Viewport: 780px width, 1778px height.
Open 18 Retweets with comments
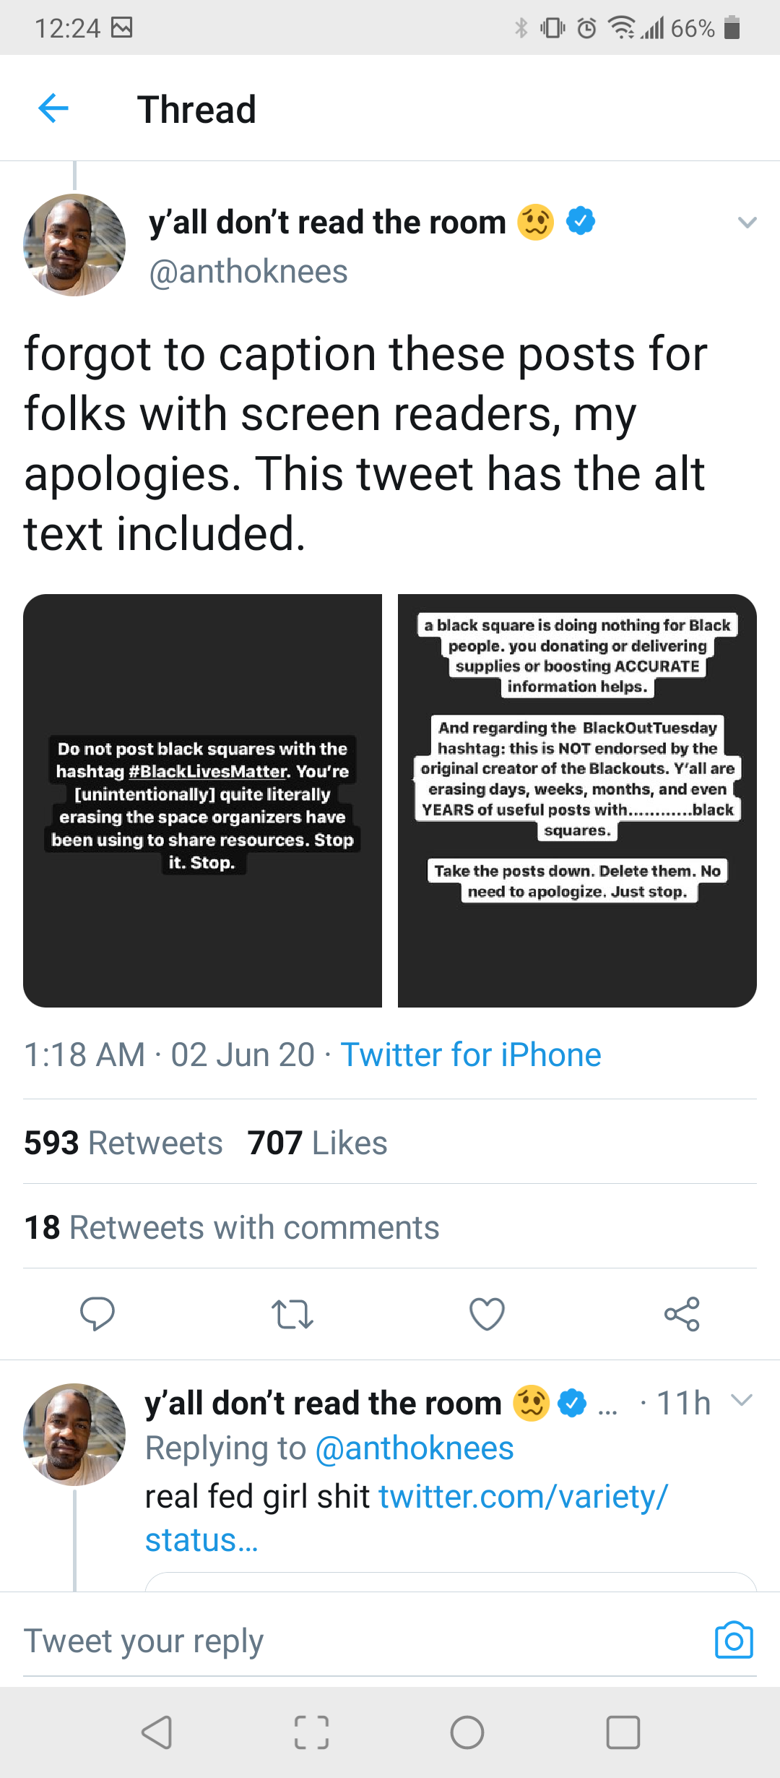click(232, 1227)
